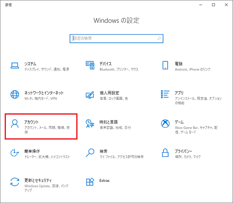The image size is (233, 203).
Task: Click the text 'Bluetooth、プリンター、マウス'
Action: click(x=119, y=69)
